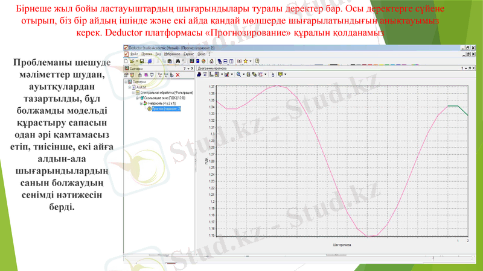The image size is (483, 271).
Task: Open the dropdown arrow next to the star icon
Action: (251, 61)
